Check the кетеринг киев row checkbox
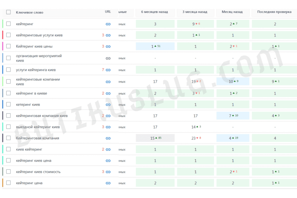Screen dimensions: 297x198 [x=8, y=104]
